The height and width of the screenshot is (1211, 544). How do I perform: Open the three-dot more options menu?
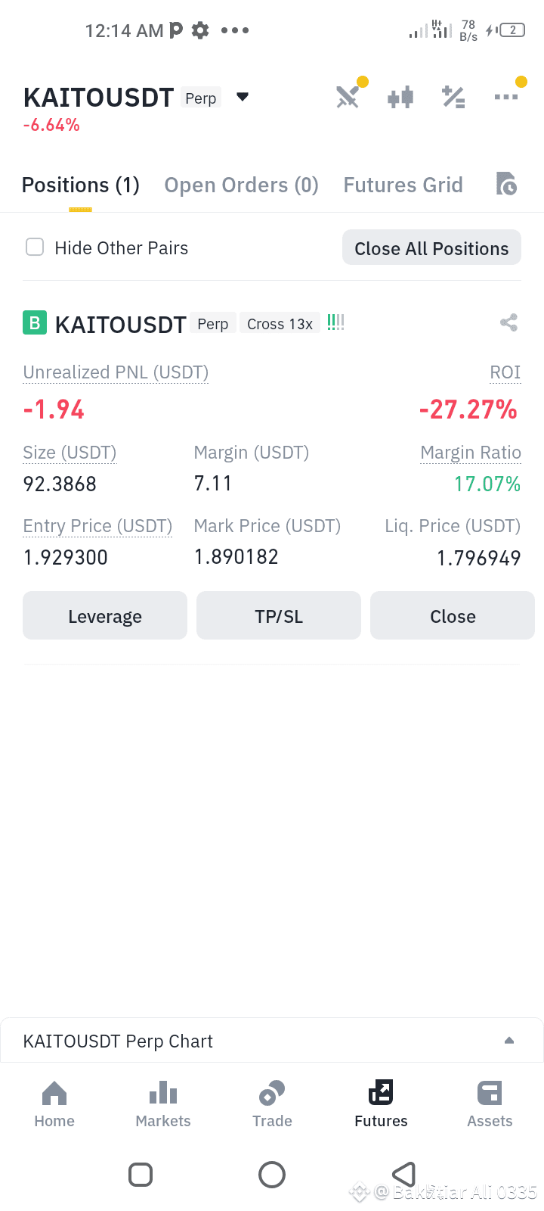pyautogui.click(x=506, y=97)
